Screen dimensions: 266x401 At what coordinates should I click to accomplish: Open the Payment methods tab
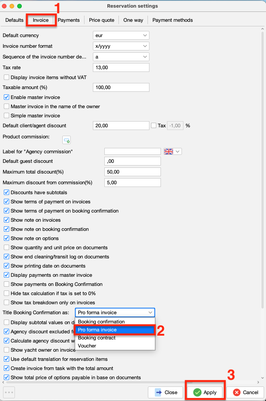click(173, 20)
